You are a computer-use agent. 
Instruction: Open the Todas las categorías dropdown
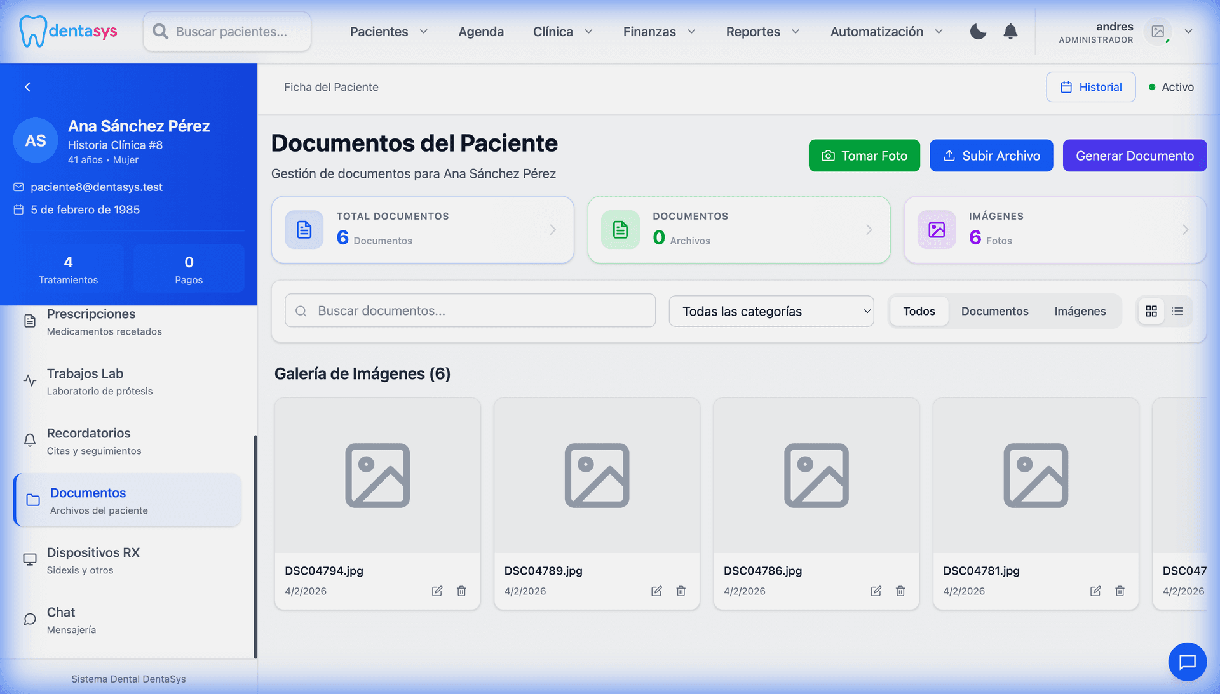click(x=771, y=311)
